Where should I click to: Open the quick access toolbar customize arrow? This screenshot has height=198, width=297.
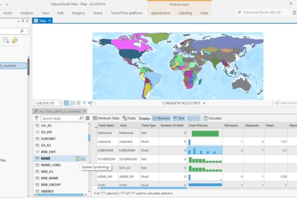point(7,4)
